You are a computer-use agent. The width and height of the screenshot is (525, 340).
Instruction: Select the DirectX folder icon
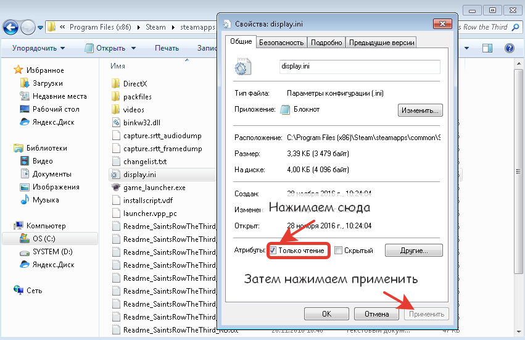pyautogui.click(x=115, y=83)
